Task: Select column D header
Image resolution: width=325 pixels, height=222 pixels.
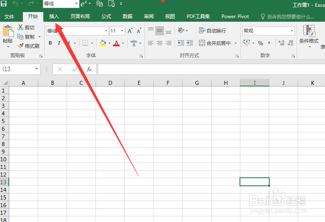Action: [x=110, y=83]
